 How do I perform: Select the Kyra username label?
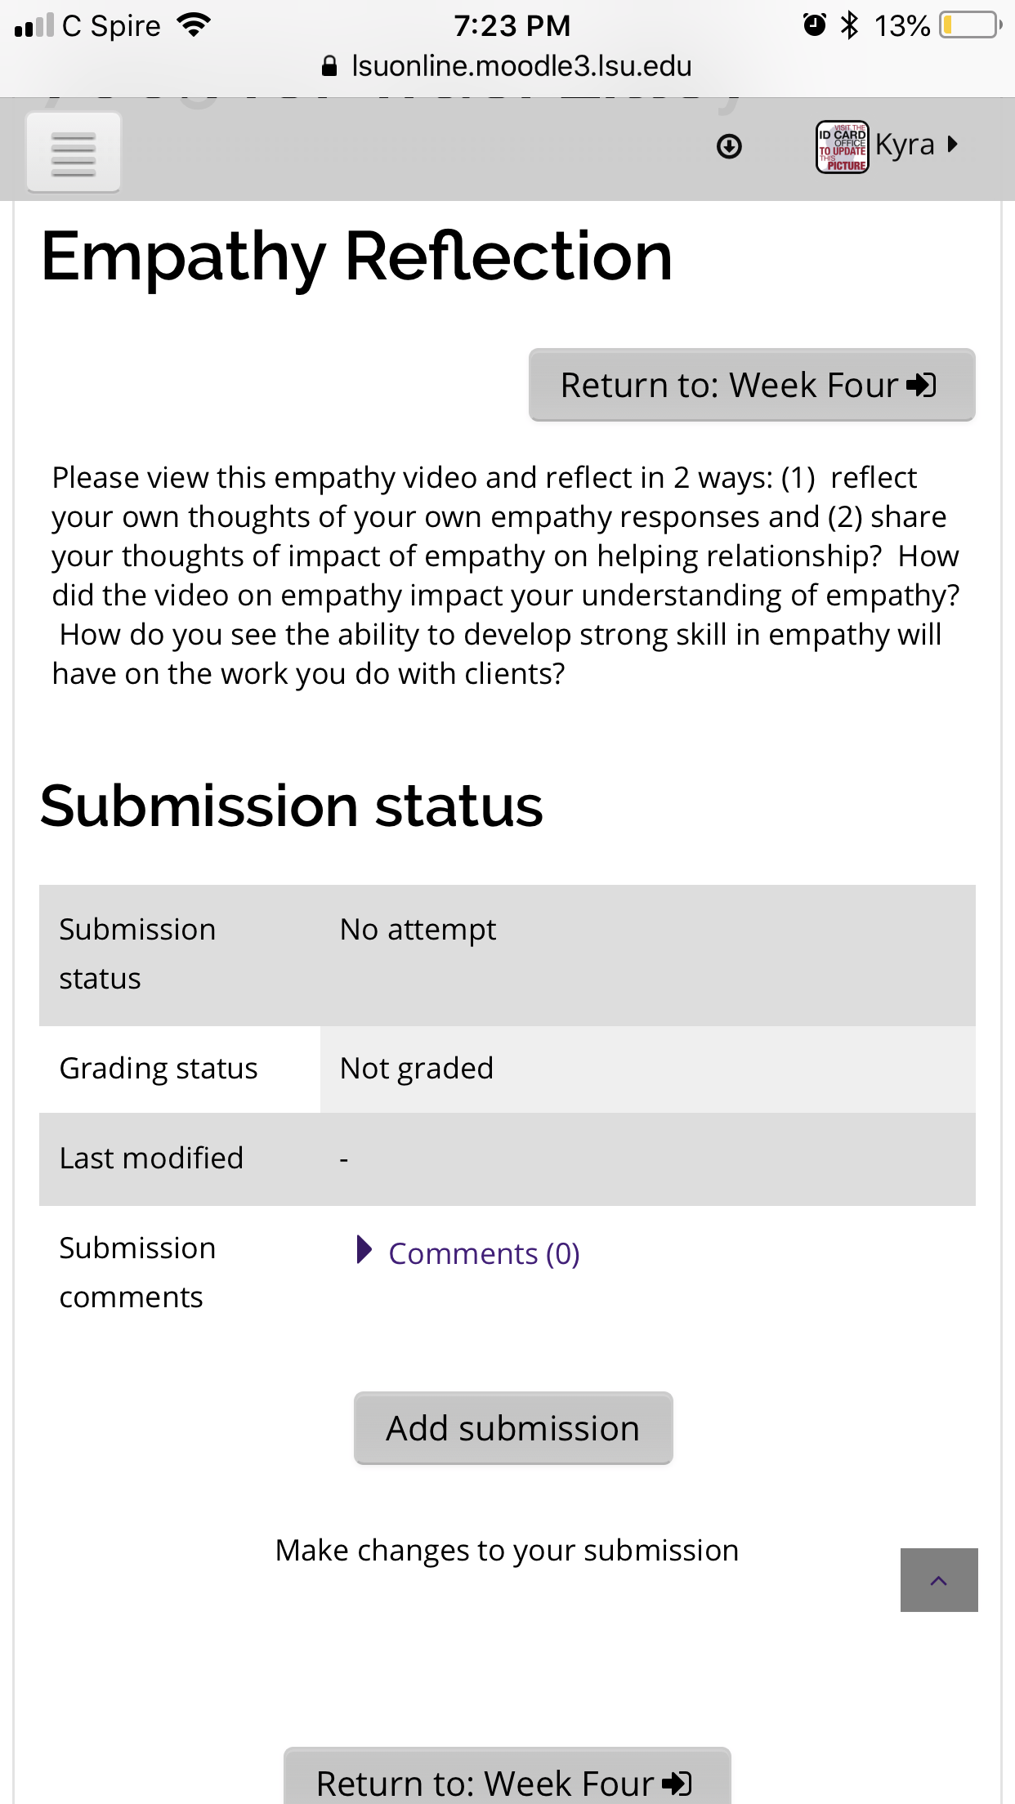(x=905, y=145)
